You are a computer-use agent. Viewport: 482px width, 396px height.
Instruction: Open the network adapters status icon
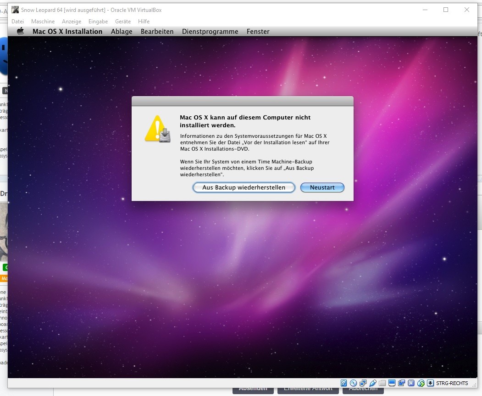[363, 383]
